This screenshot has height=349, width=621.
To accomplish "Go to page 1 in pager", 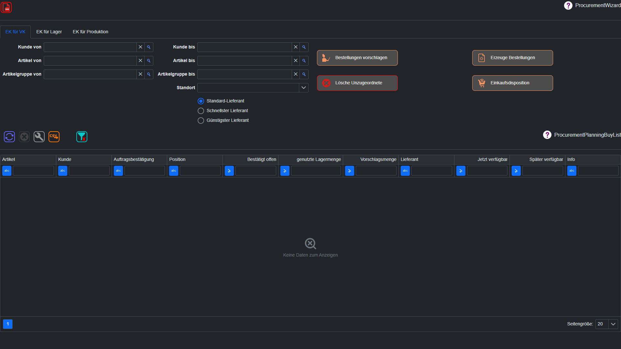I will (x=8, y=324).
